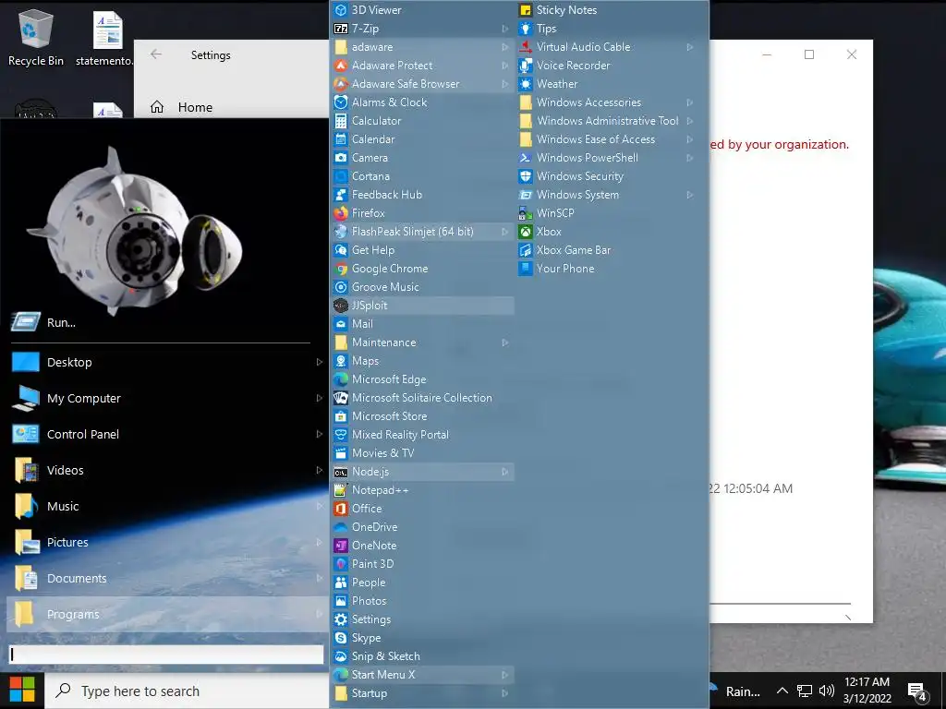Screen dimensions: 946x709
Task: Expand FlashPeak Slimjet (64 bit) submenu arrow
Action: coord(505,232)
